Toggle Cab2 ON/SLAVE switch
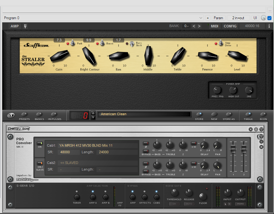The height and width of the screenshot is (214, 274). click(x=40, y=163)
